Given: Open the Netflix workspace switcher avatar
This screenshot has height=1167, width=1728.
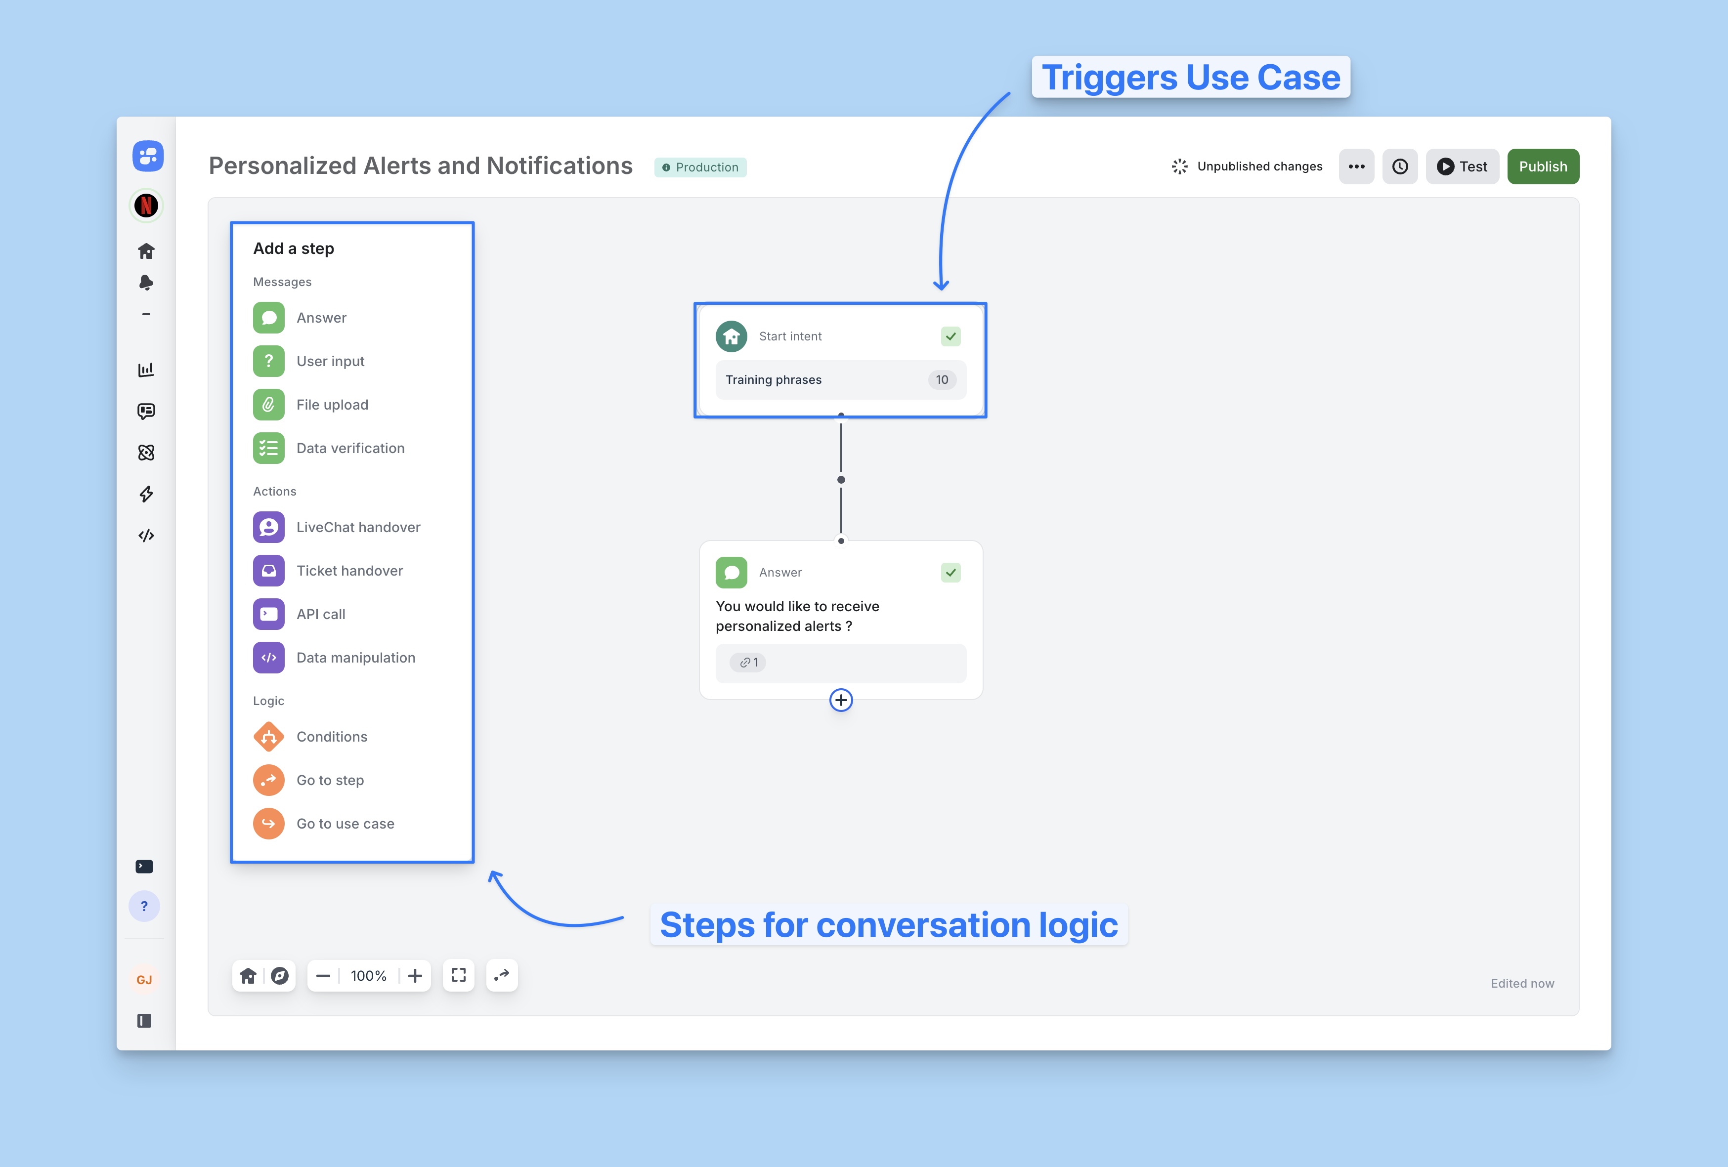Looking at the screenshot, I should tap(146, 205).
